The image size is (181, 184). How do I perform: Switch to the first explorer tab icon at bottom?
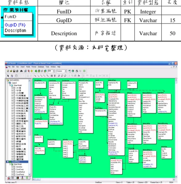(9, 178)
